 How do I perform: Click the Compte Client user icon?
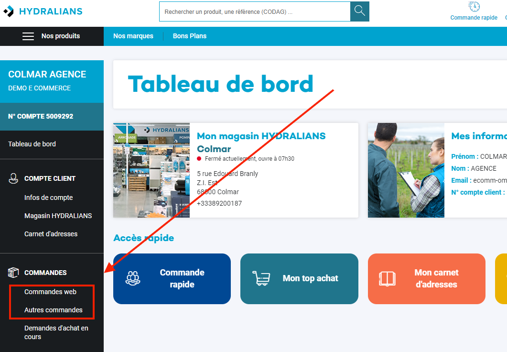click(13, 178)
